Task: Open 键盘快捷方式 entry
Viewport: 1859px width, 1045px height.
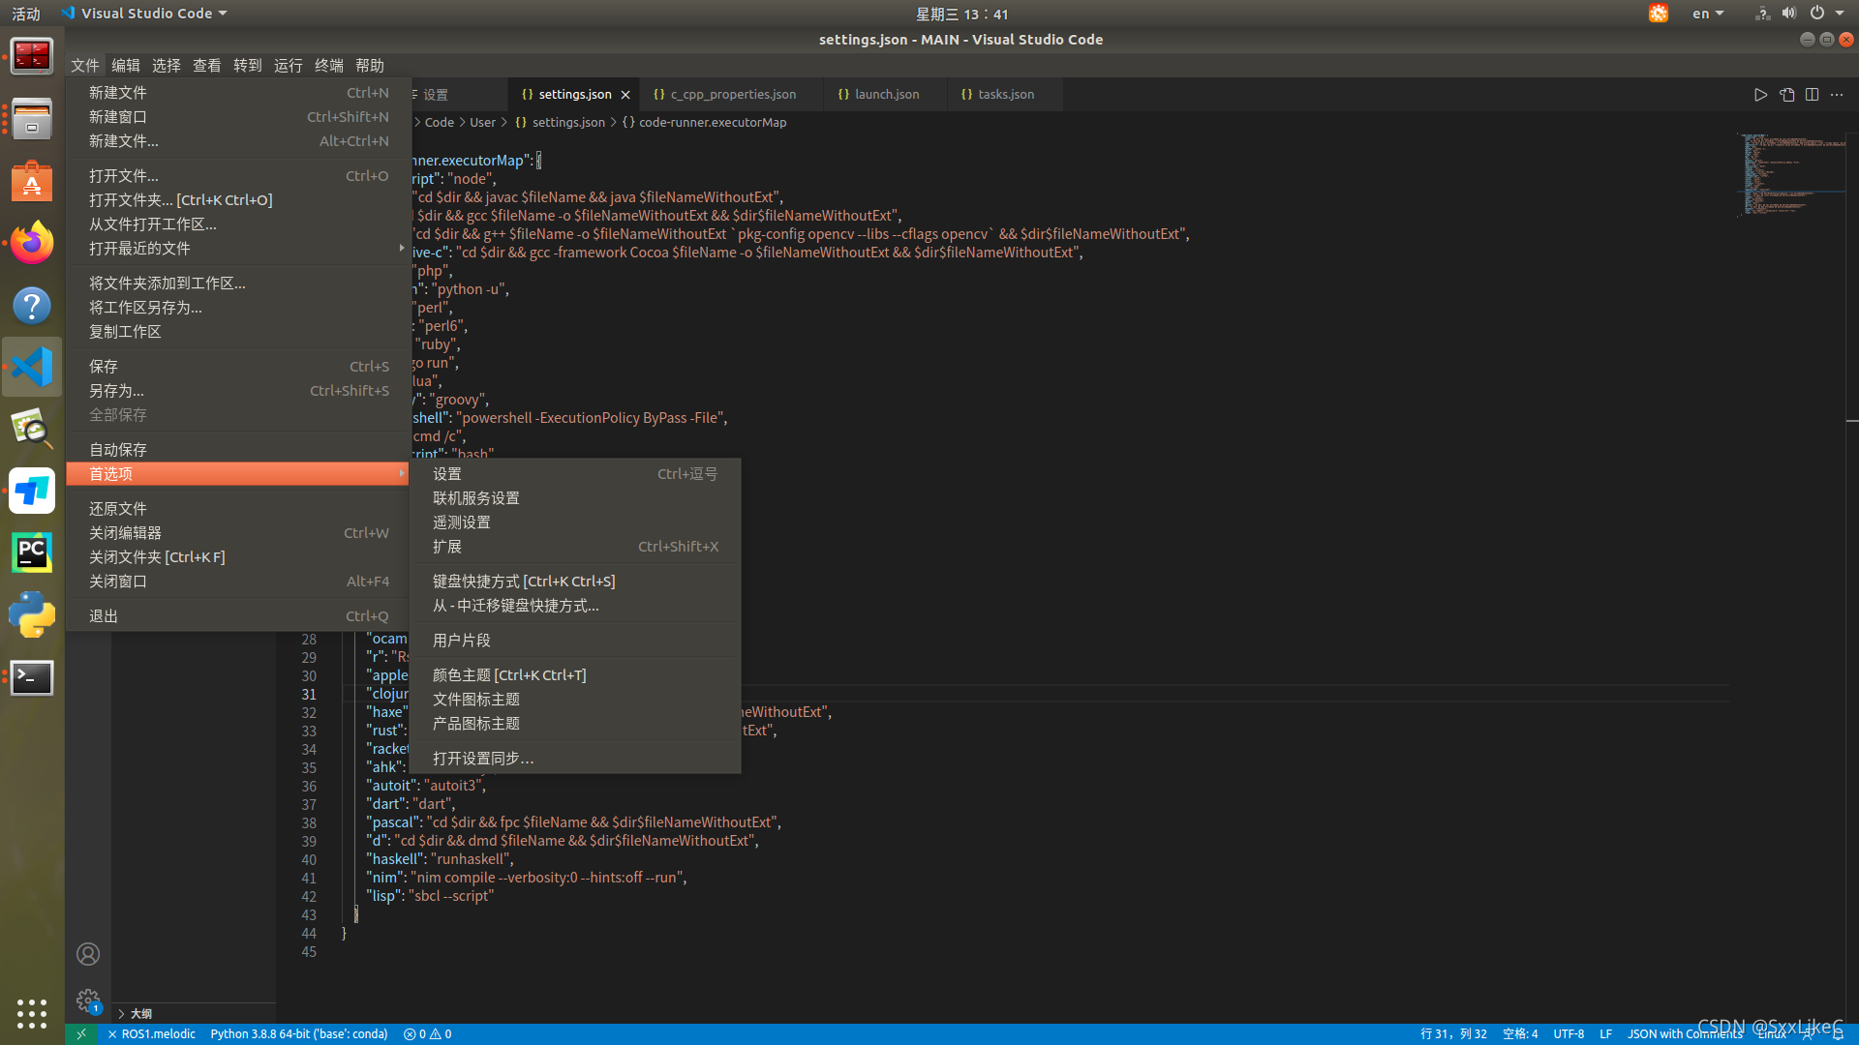Action: [x=575, y=582]
